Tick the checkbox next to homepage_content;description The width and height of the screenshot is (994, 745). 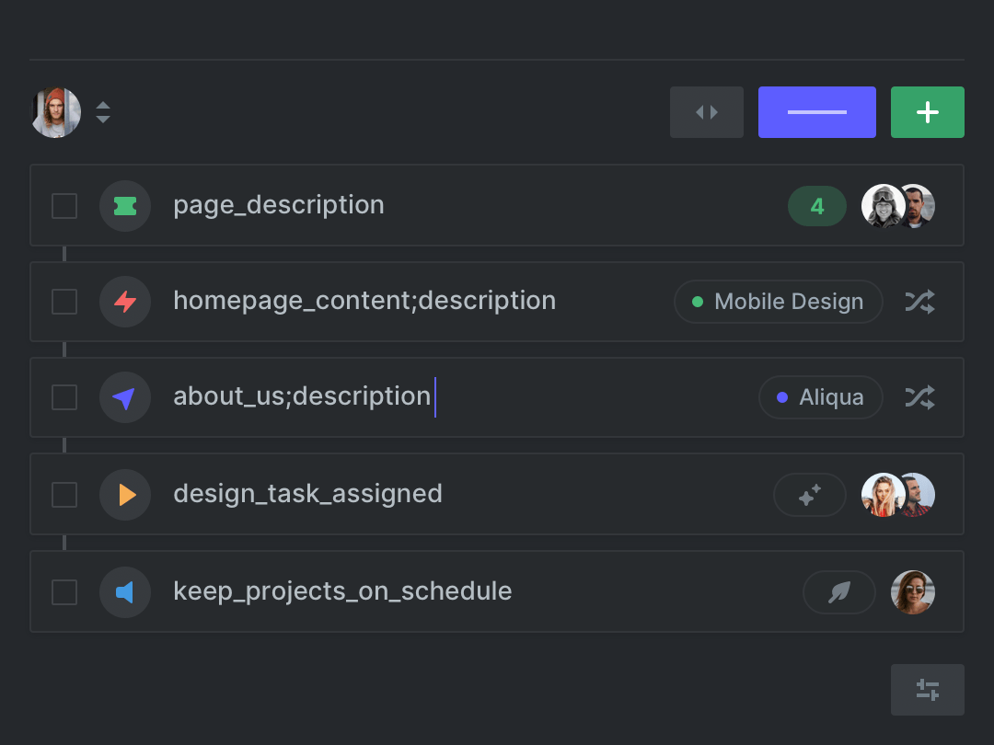click(x=64, y=301)
